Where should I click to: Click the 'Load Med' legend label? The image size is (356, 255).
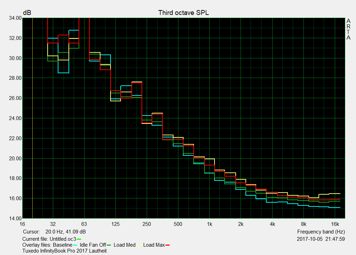point(124,245)
